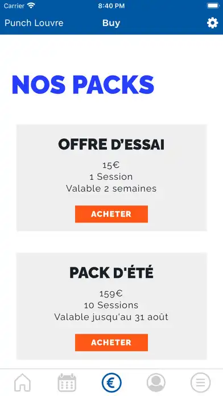Tap ACHETER for Offre d'Essai
Image resolution: width=223 pixels, height=396 pixels.
(x=111, y=214)
